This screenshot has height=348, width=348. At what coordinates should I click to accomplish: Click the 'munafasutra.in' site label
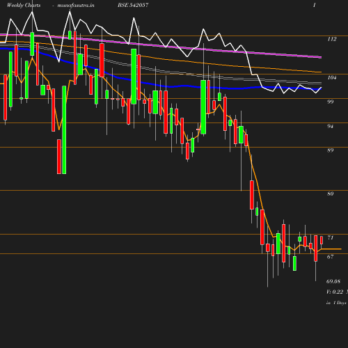[76, 5]
